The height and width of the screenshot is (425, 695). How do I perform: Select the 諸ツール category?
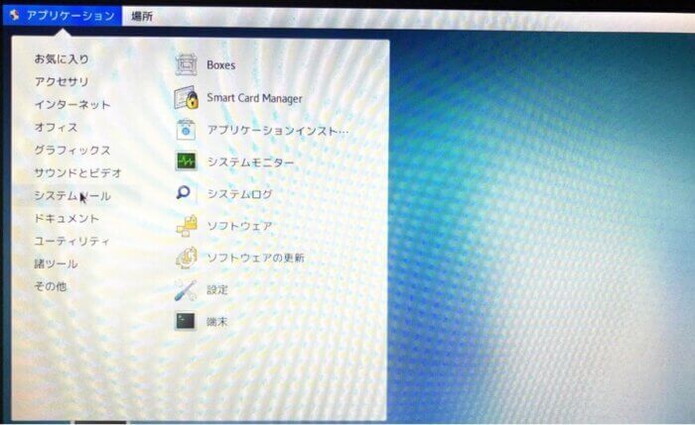pos(56,264)
